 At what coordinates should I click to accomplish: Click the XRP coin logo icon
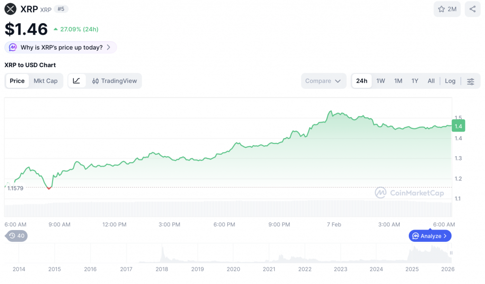click(x=10, y=9)
